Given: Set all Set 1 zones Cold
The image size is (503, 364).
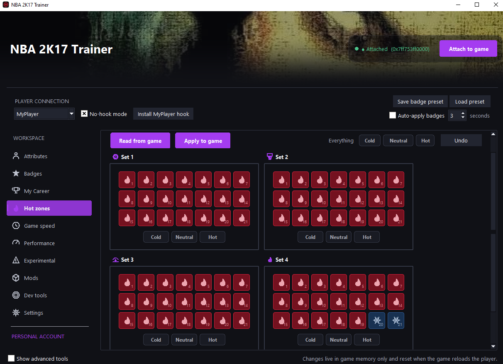Looking at the screenshot, I should [156, 237].
